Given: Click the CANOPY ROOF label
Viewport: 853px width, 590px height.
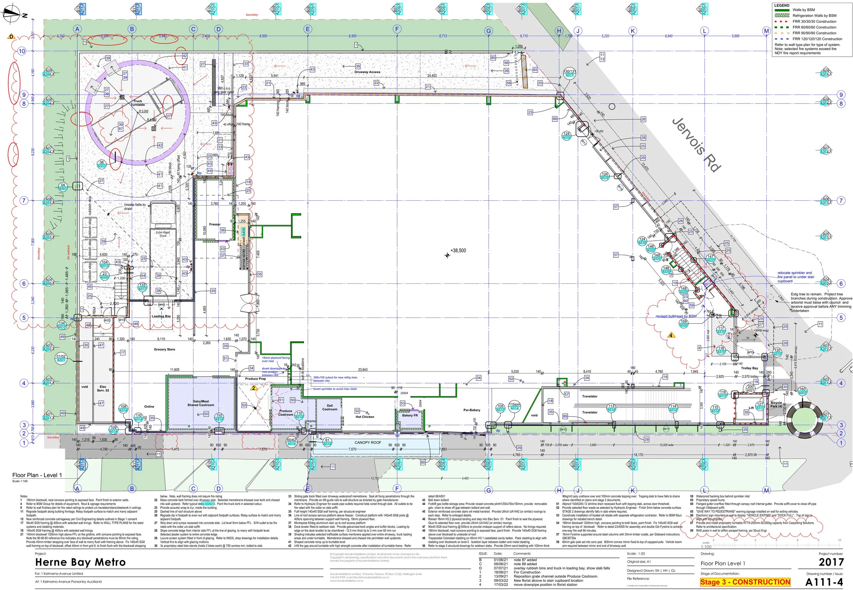Looking at the screenshot, I should [367, 442].
